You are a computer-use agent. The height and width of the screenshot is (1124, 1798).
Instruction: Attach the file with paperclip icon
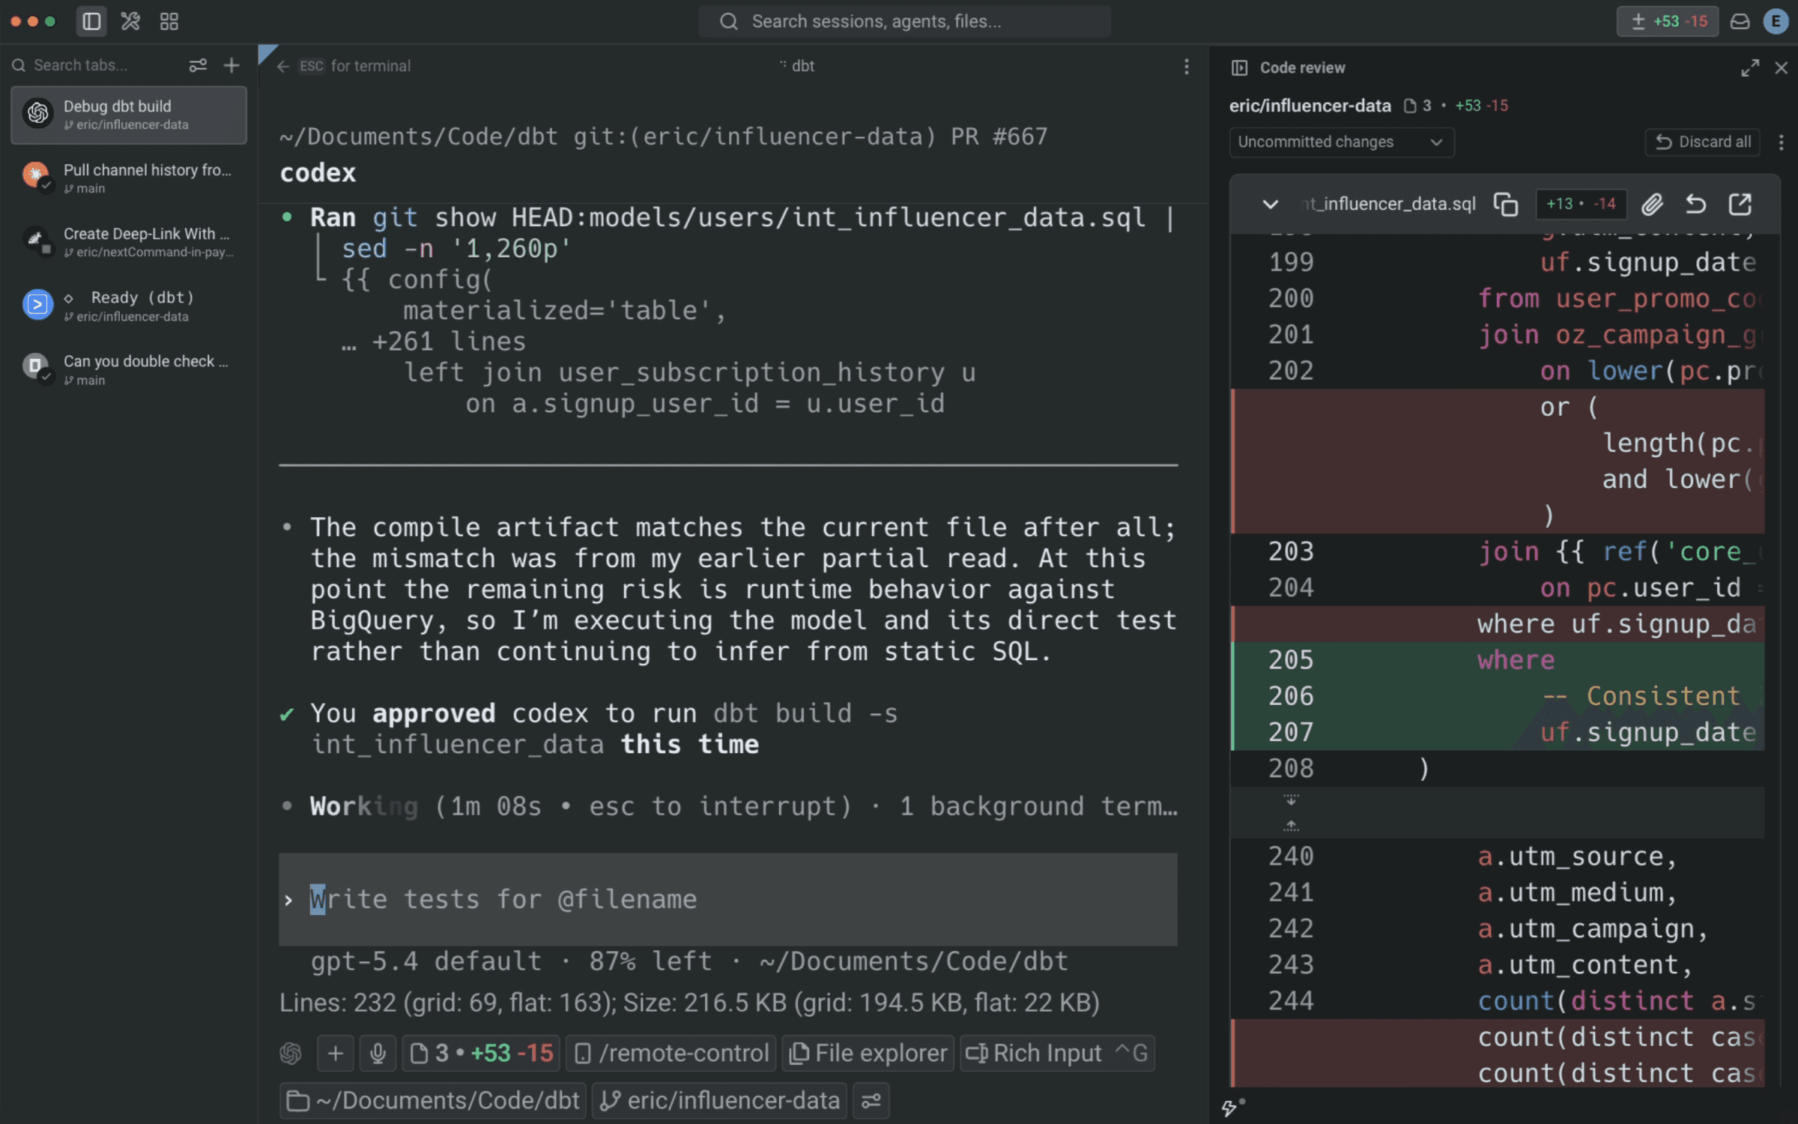(x=1652, y=204)
